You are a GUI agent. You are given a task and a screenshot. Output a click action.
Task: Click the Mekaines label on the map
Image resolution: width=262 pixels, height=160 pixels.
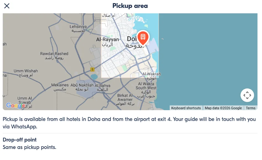pos(60,85)
